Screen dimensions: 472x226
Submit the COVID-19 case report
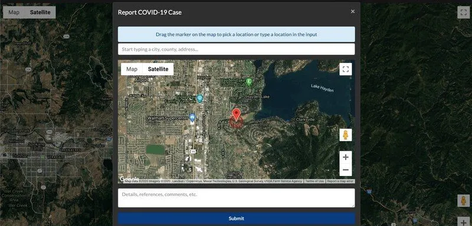[237, 218]
